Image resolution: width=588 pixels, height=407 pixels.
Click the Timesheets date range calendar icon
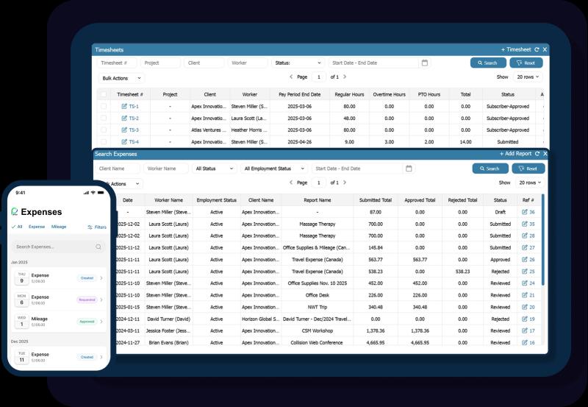tap(424, 63)
